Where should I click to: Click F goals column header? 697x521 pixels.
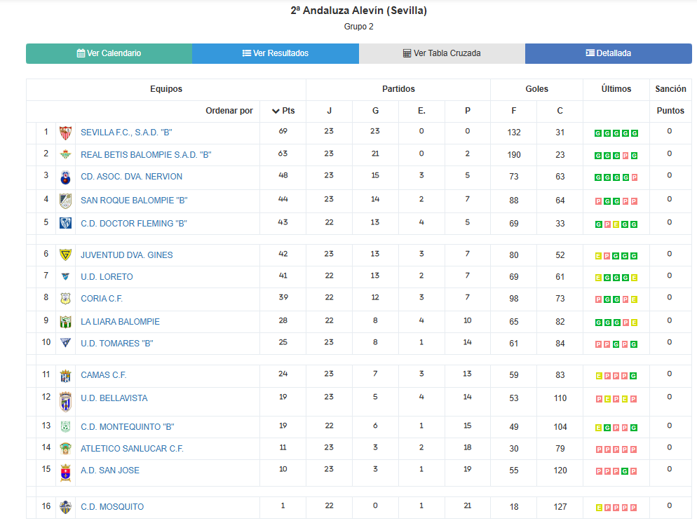(514, 111)
